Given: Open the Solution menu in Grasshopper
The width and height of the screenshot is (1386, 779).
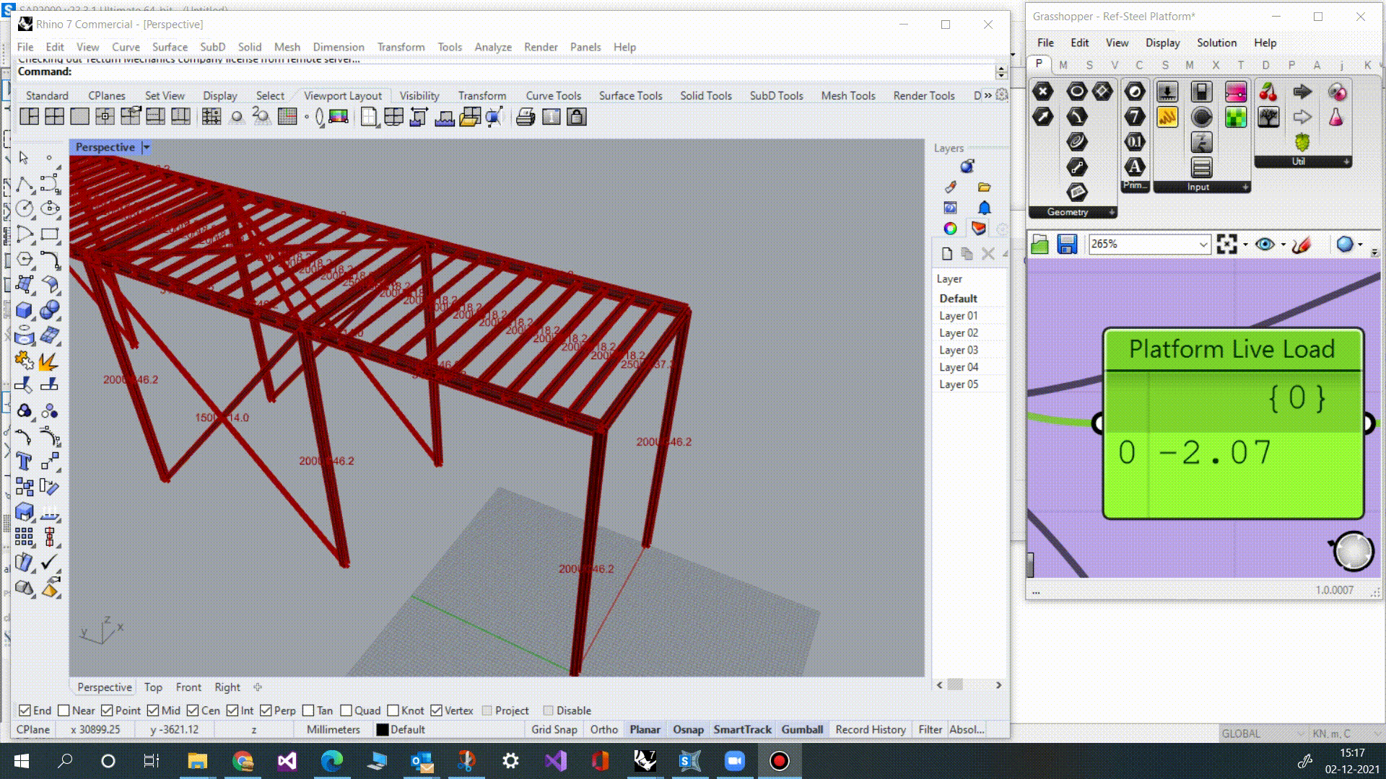Looking at the screenshot, I should [1217, 43].
